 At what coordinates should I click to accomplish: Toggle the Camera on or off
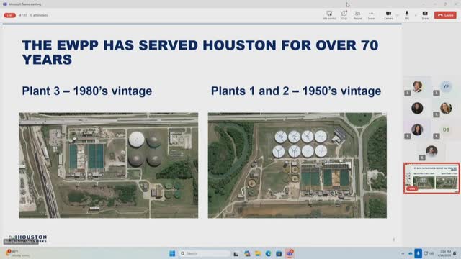[388, 15]
